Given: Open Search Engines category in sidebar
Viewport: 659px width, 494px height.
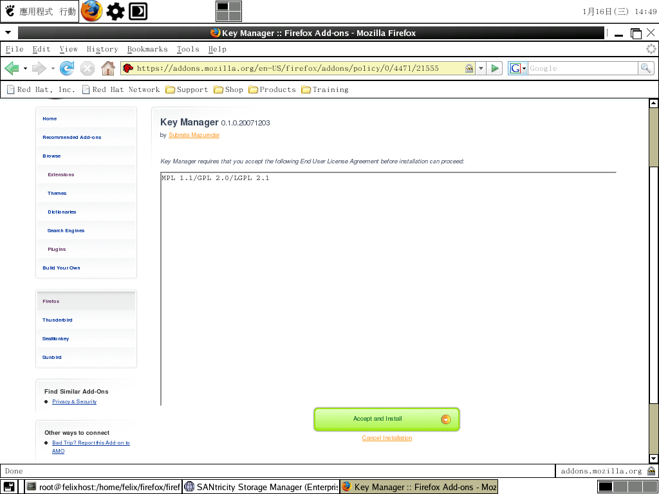Looking at the screenshot, I should tap(66, 231).
